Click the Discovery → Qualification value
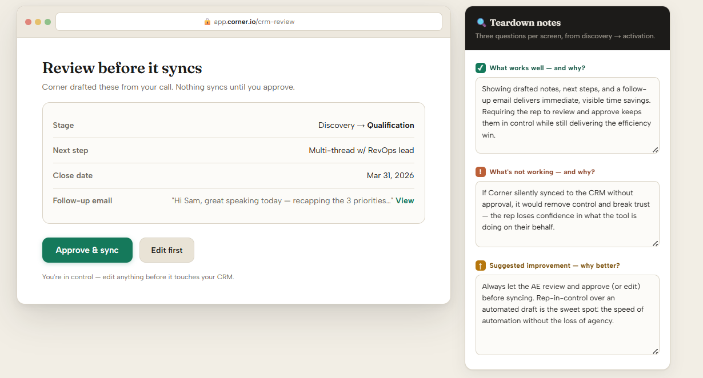 pyautogui.click(x=366, y=126)
